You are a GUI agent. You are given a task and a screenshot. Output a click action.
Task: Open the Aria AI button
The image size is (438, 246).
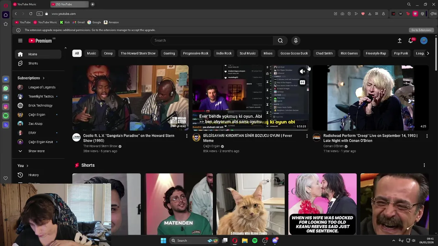pos(434,14)
